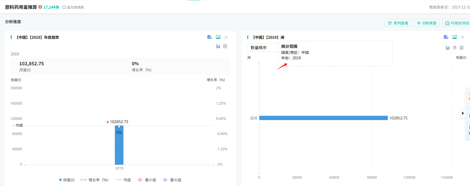Click the blue 亚洲 bar in chart

point(323,118)
